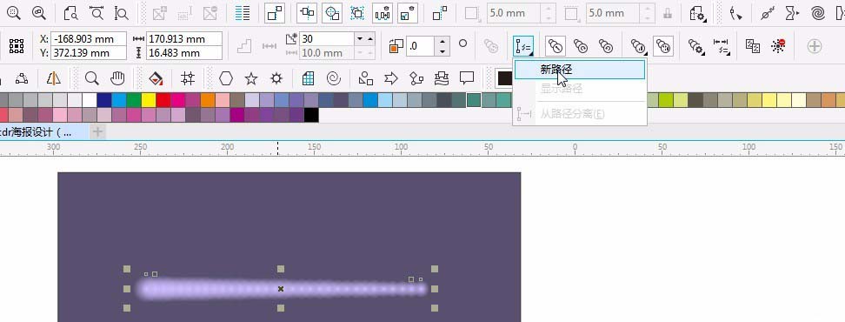Click the Quick Customize plus button
Viewport: 845px width, 322px height.
[x=815, y=46]
